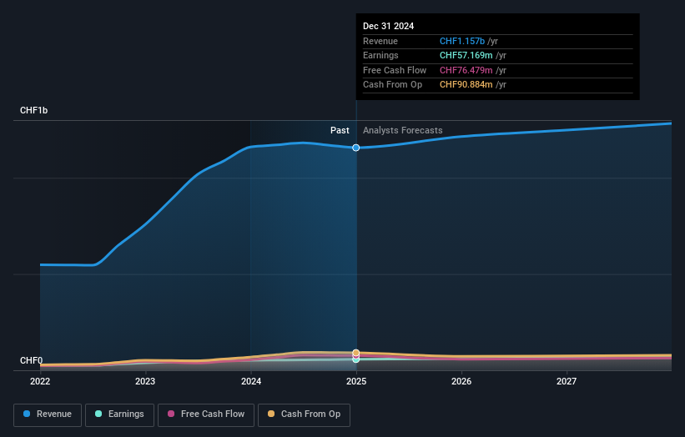Click the CHF57.169m earnings value
The height and width of the screenshot is (437, 685).
point(466,55)
